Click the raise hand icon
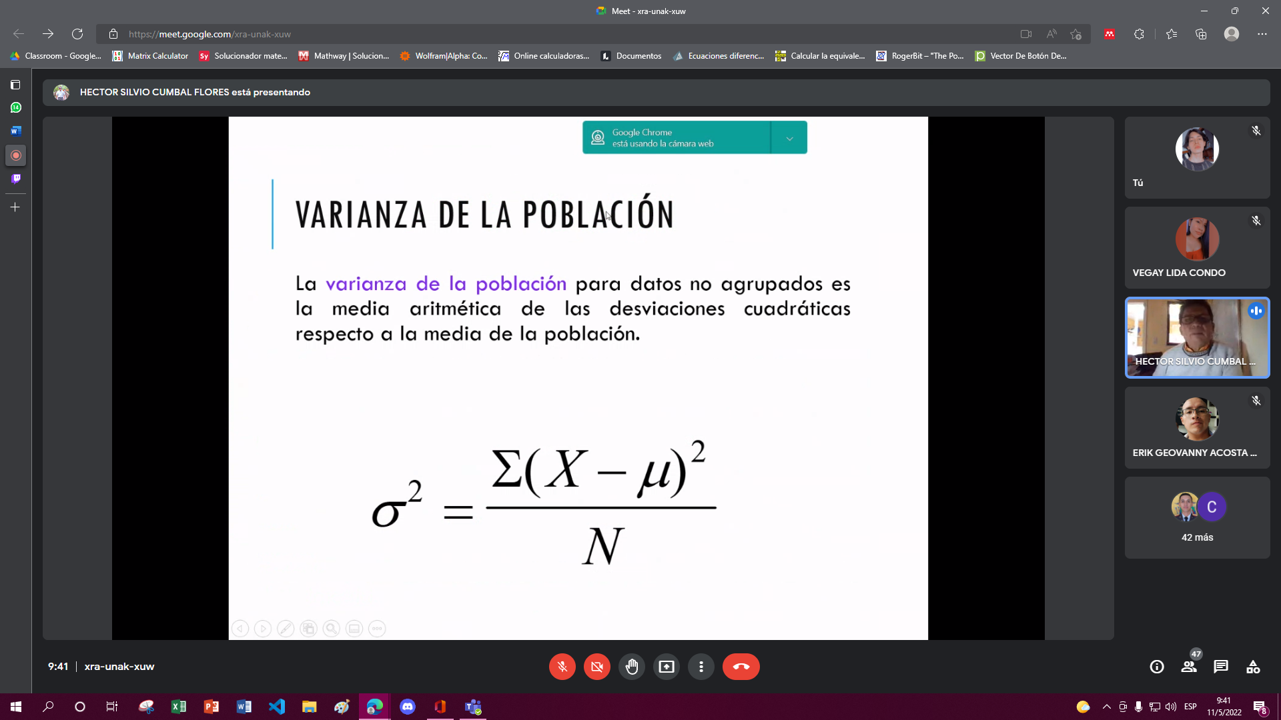The width and height of the screenshot is (1281, 720). (632, 667)
